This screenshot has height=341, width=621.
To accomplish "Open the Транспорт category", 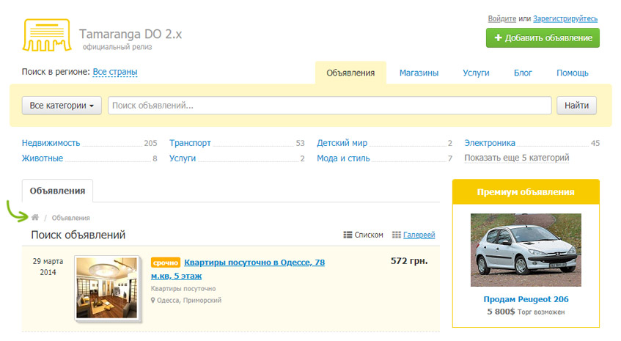I will [190, 143].
